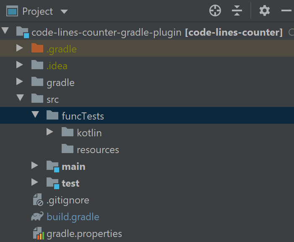Click the orange .gradle folder icon
The image size is (294, 242).
37,49
